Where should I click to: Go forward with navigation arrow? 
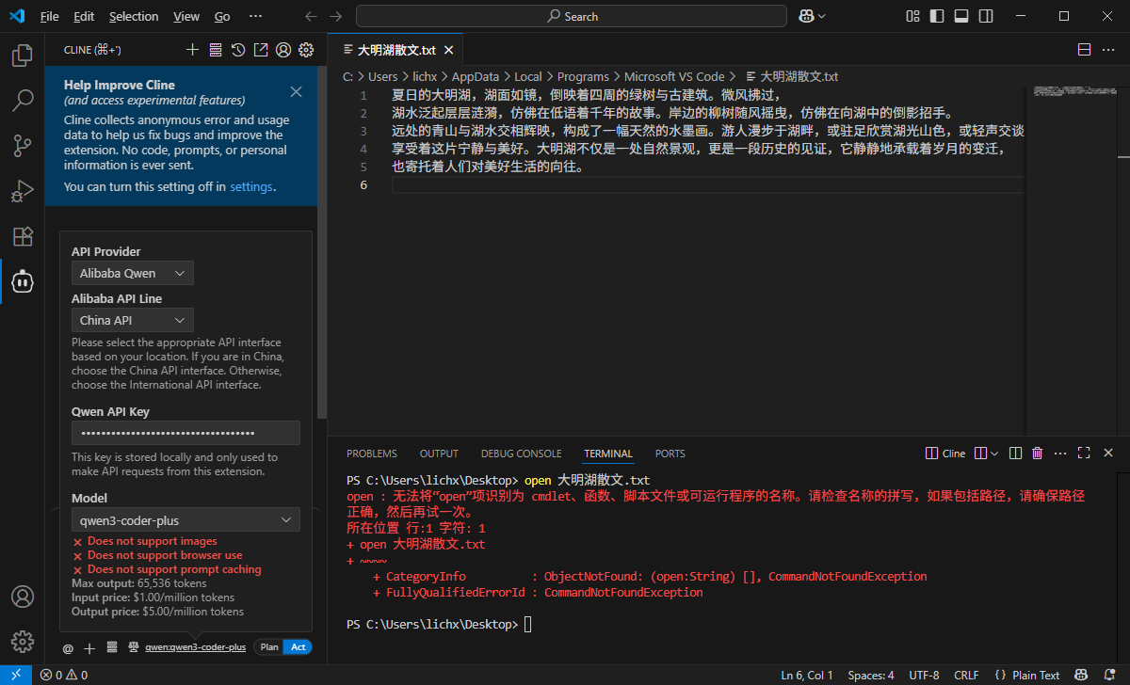pyautogui.click(x=336, y=16)
